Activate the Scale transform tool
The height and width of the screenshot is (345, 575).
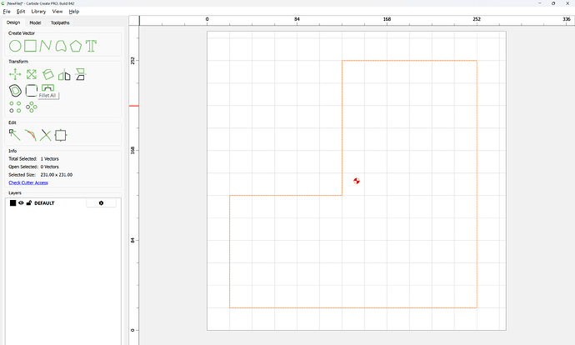point(32,74)
